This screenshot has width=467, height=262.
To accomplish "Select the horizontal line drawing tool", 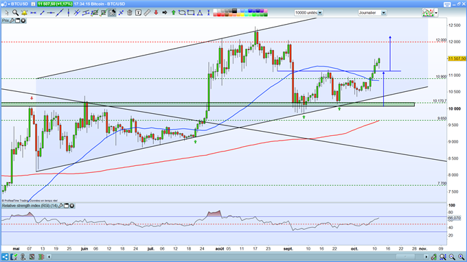I will click(x=33, y=13).
